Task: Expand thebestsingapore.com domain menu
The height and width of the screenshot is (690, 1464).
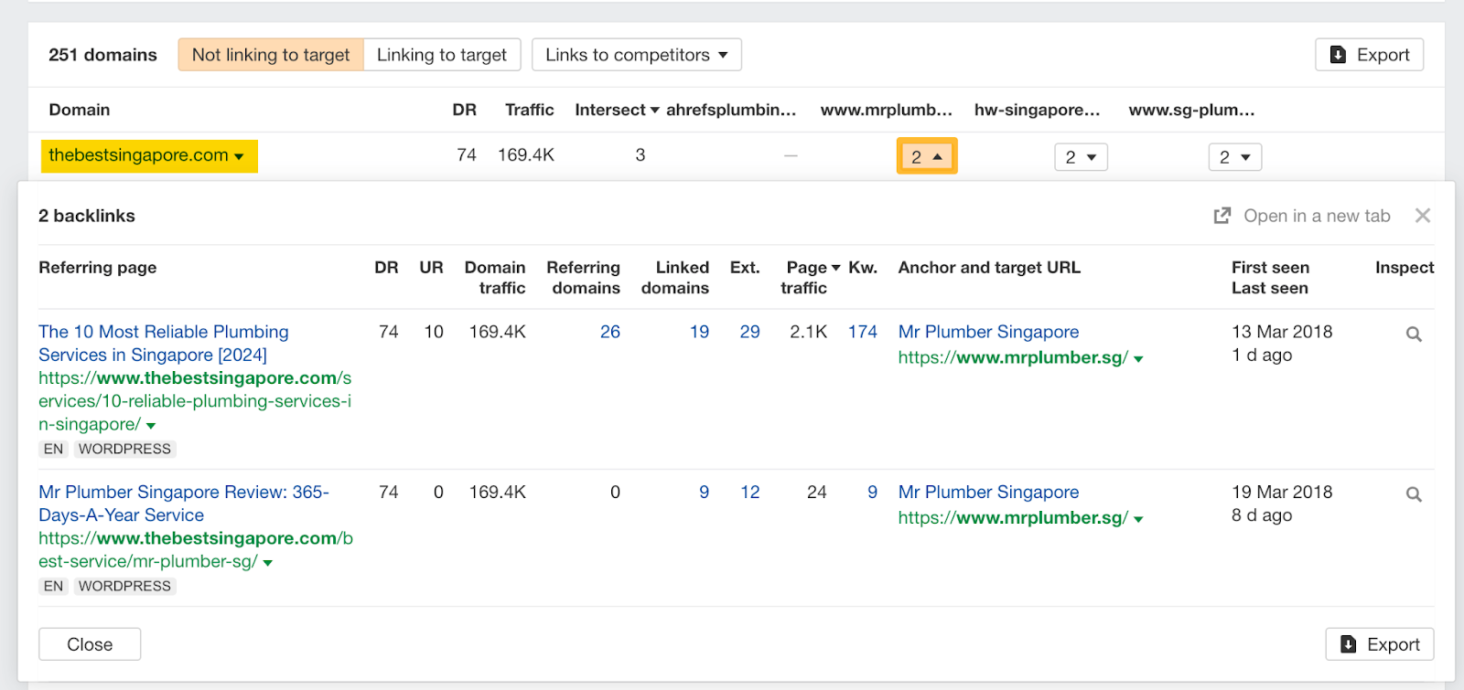Action: click(239, 157)
